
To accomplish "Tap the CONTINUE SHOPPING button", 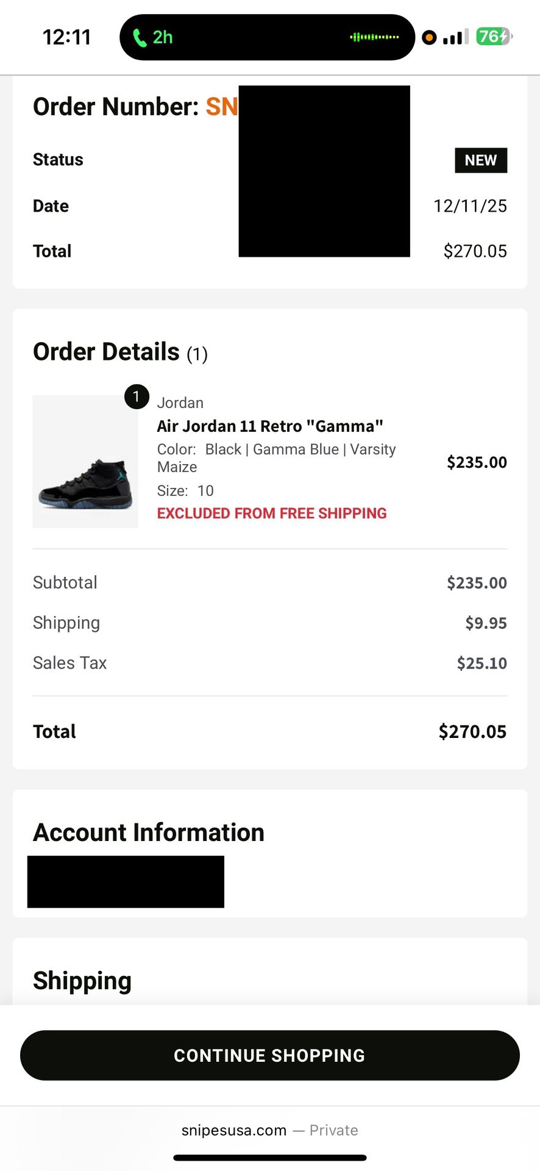I will [x=270, y=1055].
